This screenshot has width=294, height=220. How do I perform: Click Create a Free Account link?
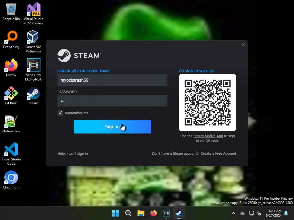(x=218, y=154)
